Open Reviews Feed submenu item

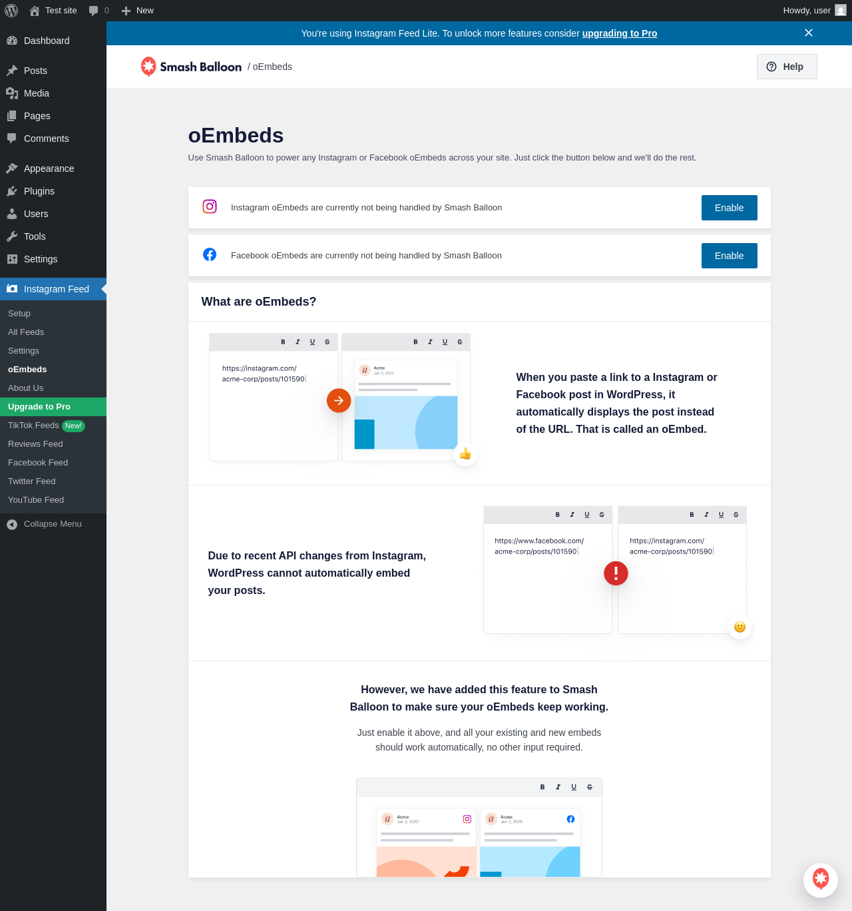coord(53,444)
